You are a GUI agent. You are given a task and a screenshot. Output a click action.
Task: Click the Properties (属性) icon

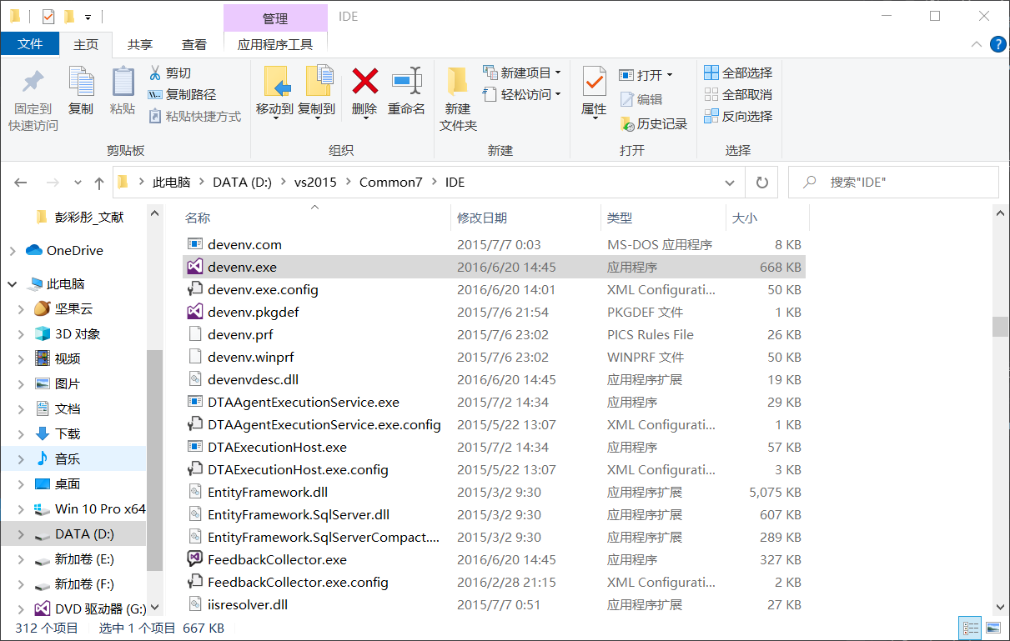594,82
